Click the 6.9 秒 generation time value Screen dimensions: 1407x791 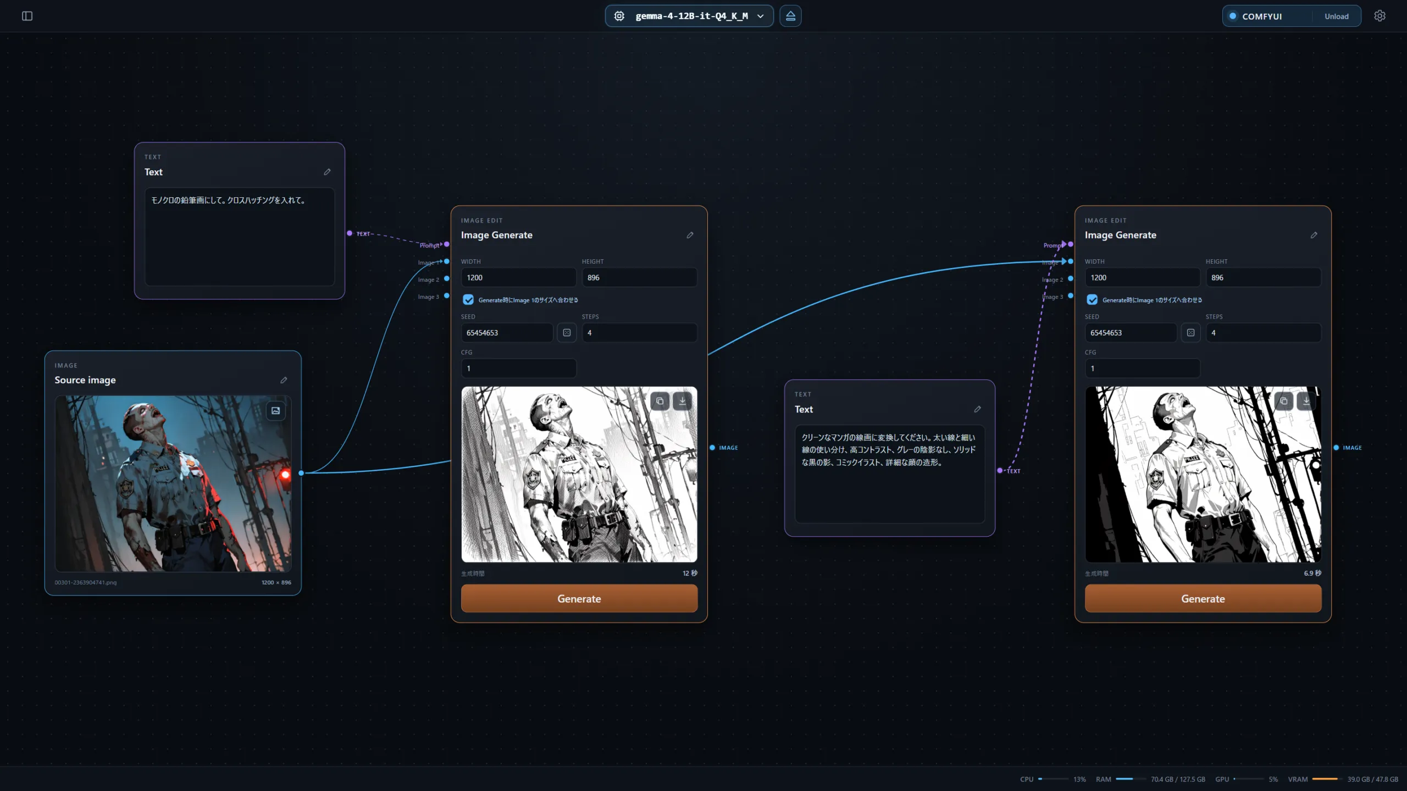tap(1312, 573)
